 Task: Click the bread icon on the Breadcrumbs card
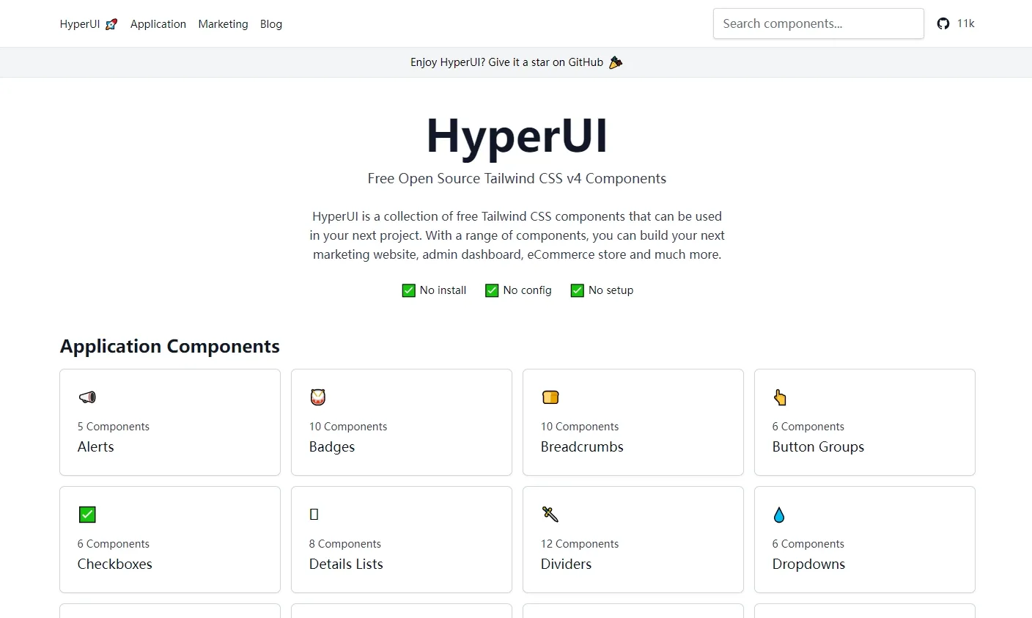click(x=550, y=397)
